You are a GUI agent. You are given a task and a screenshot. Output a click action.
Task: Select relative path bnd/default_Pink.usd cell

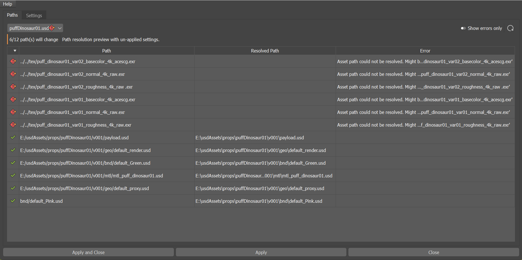(x=107, y=201)
